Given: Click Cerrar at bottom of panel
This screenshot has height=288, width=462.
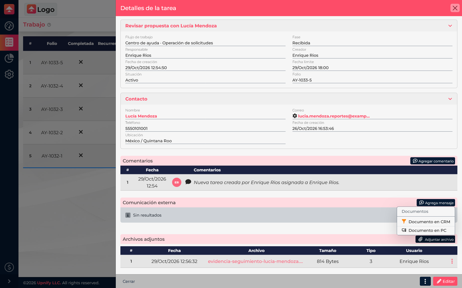Looking at the screenshot, I should 129,281.
